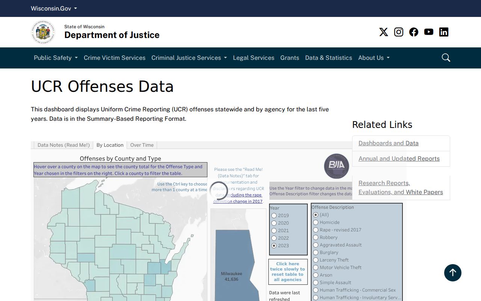
Task: Select the 2020 year radio button
Action: [x=274, y=223]
